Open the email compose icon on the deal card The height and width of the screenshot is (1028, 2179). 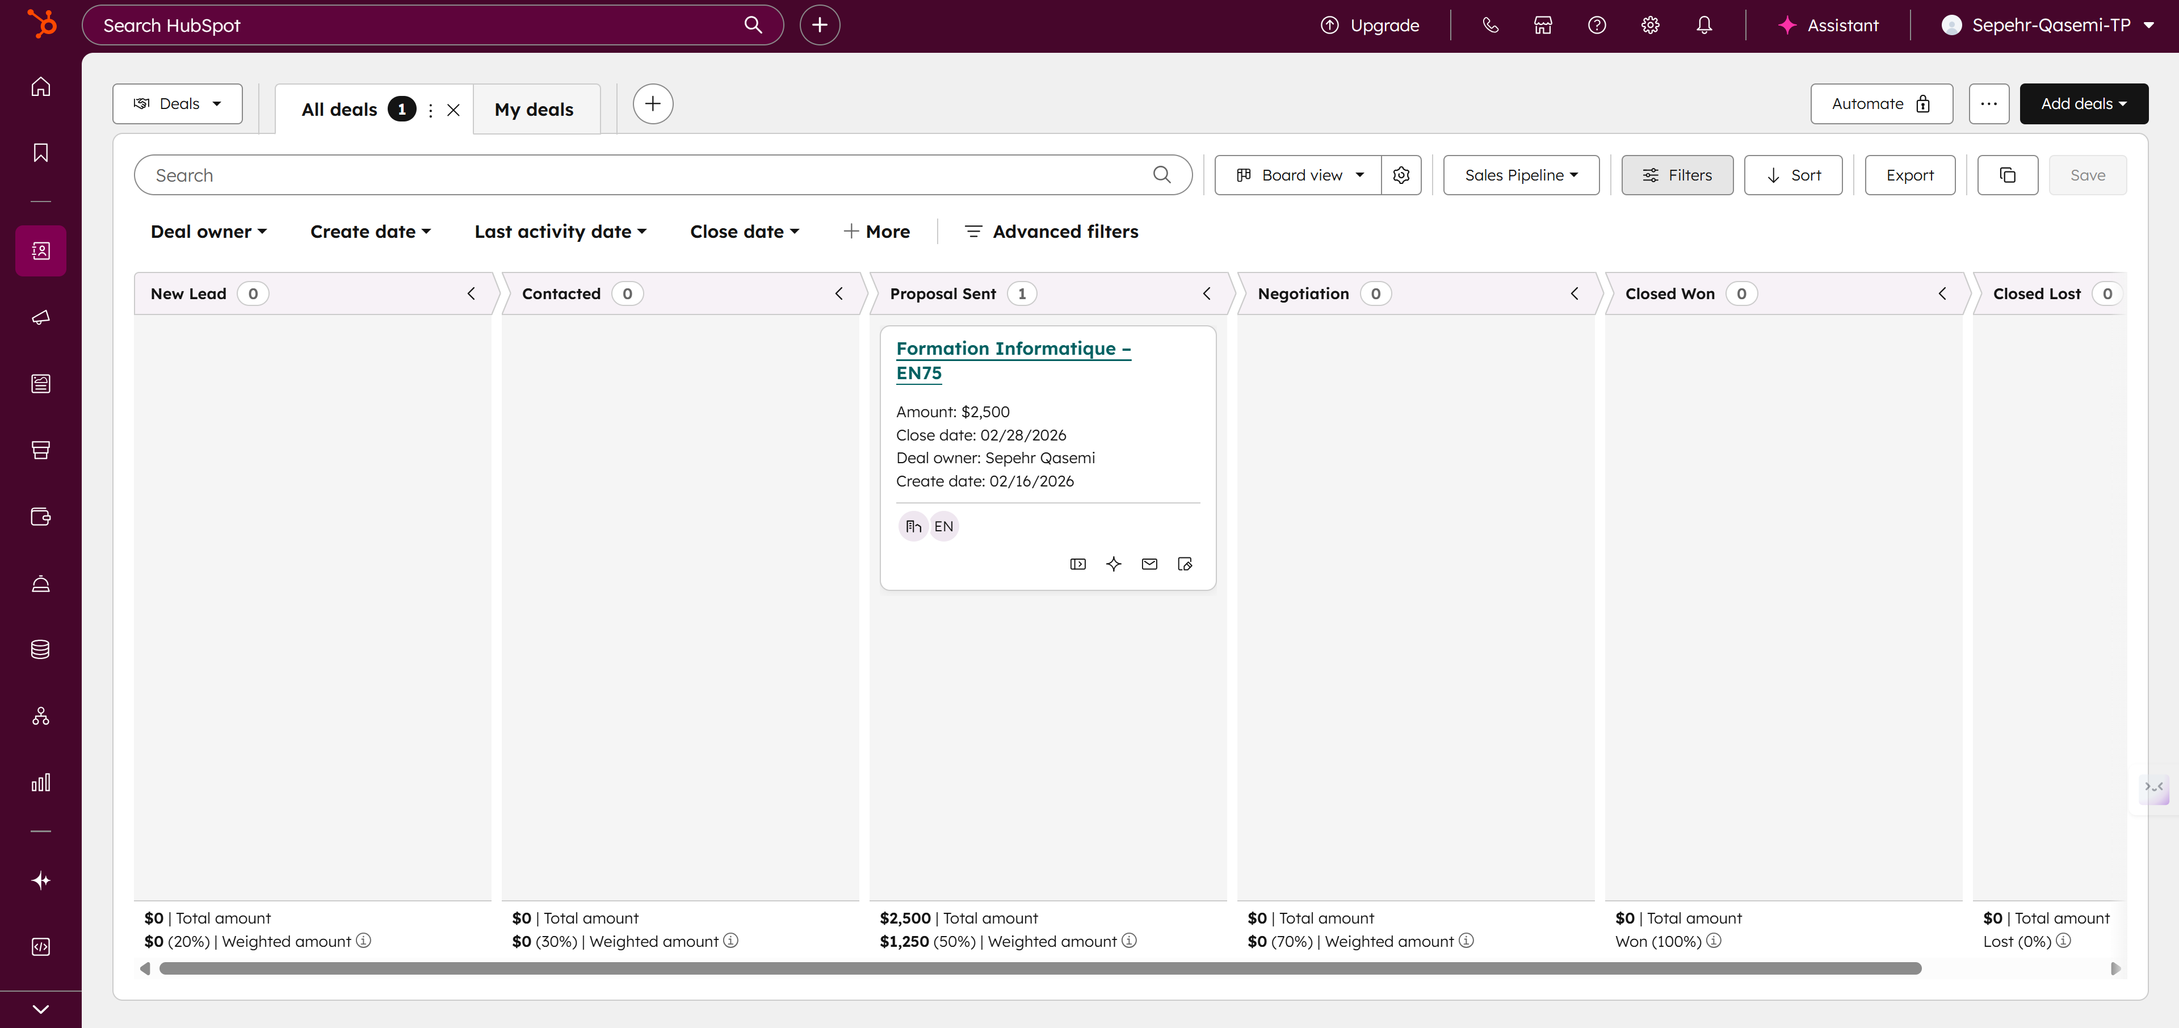pyautogui.click(x=1149, y=564)
